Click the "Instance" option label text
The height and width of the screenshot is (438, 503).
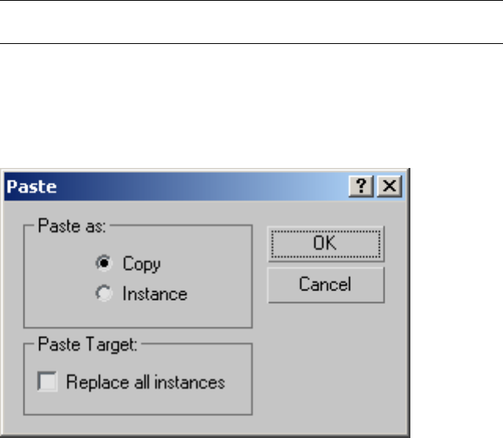pyautogui.click(x=155, y=294)
